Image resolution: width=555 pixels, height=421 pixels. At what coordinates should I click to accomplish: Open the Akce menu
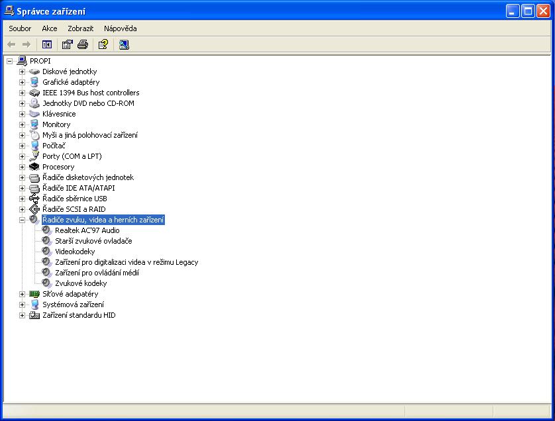[x=50, y=28]
